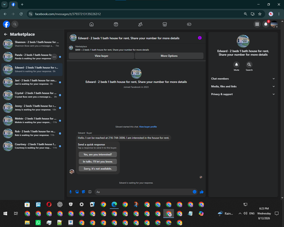Send quick response 'Sorry, it's not available.'

[x=98, y=169]
